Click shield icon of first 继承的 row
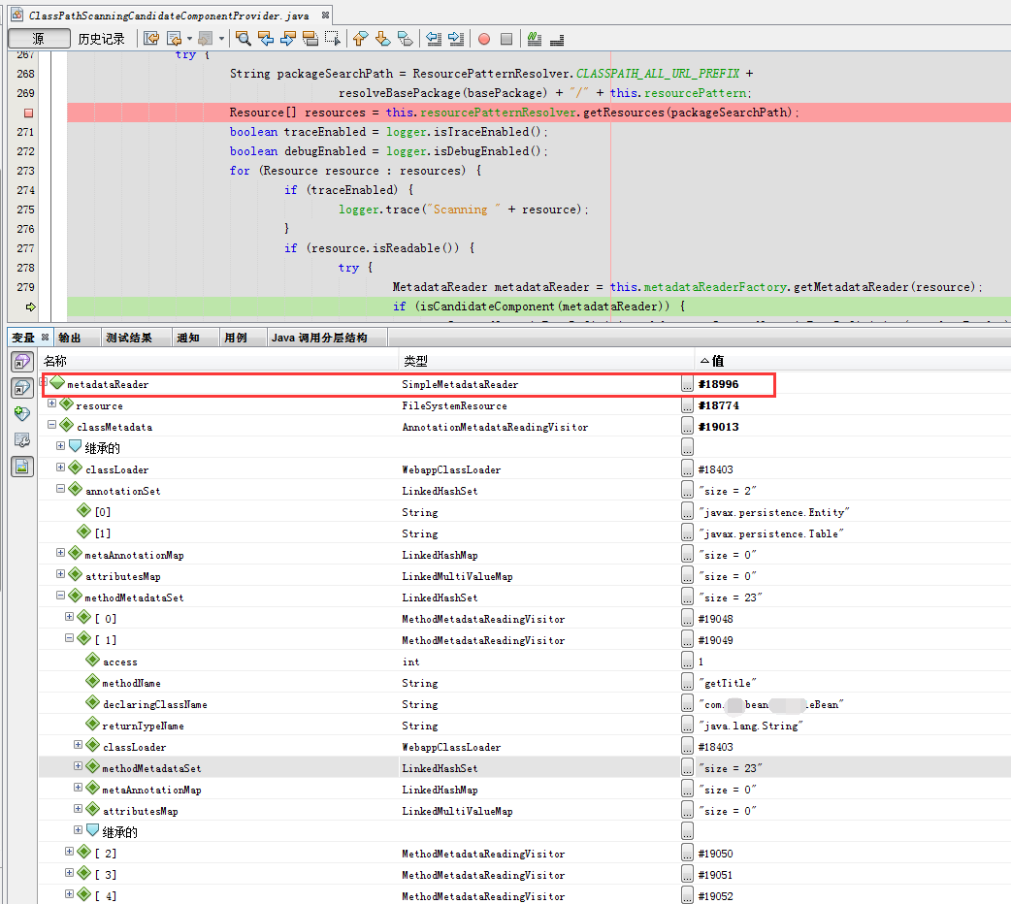The width and height of the screenshot is (1011, 904). coord(76,446)
